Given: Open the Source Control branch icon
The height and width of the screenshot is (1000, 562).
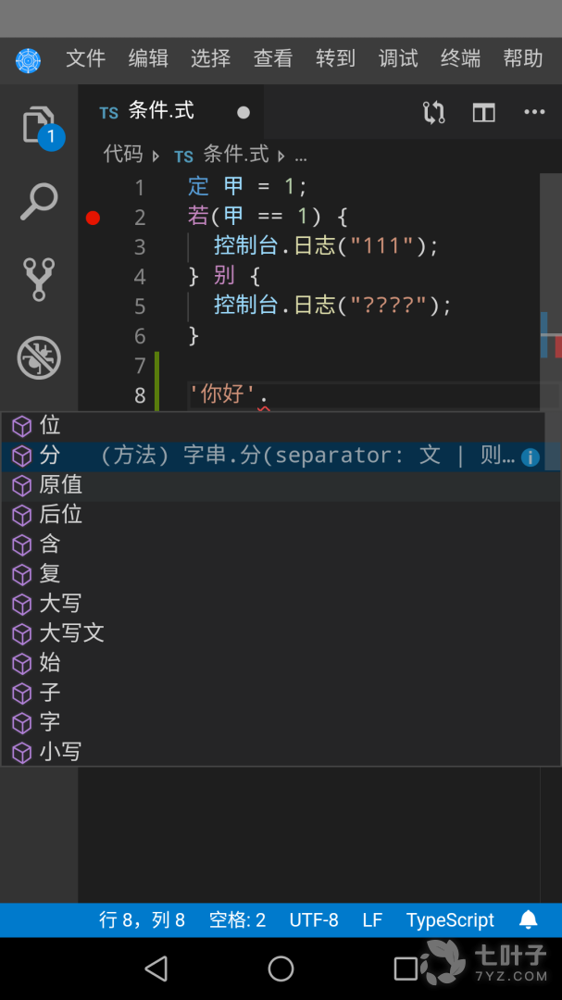Looking at the screenshot, I should click(x=39, y=280).
